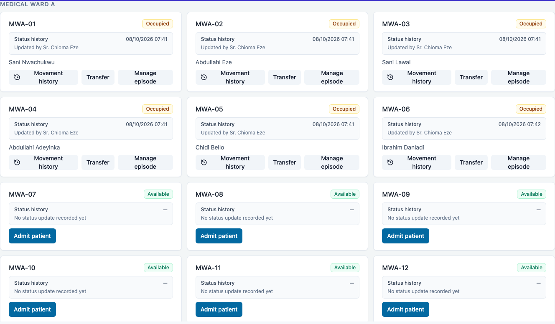
Task: Transfer patient Ibrahim Danladi from MWA-06
Action: click(x=471, y=162)
